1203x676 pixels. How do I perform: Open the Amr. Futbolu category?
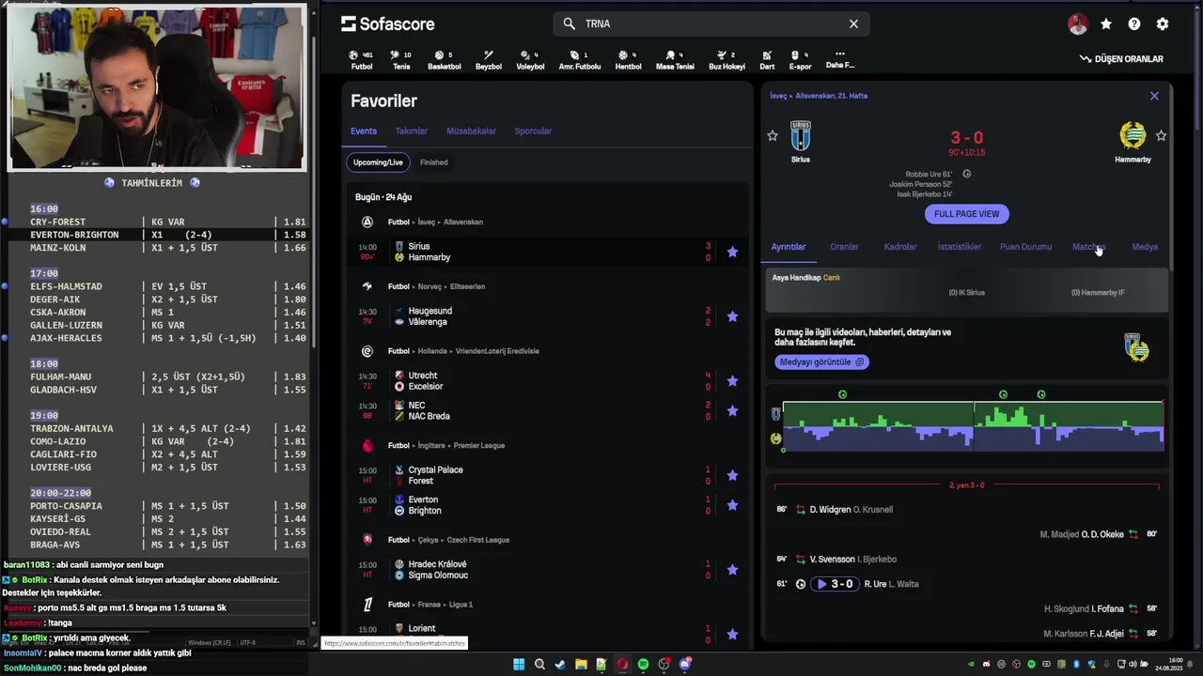580,60
